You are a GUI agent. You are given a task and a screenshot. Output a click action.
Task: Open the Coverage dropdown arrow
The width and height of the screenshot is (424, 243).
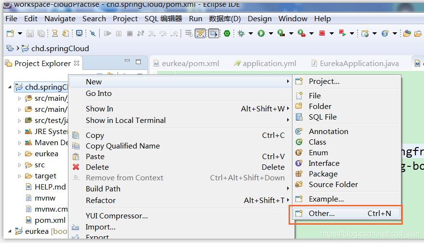pos(291,34)
